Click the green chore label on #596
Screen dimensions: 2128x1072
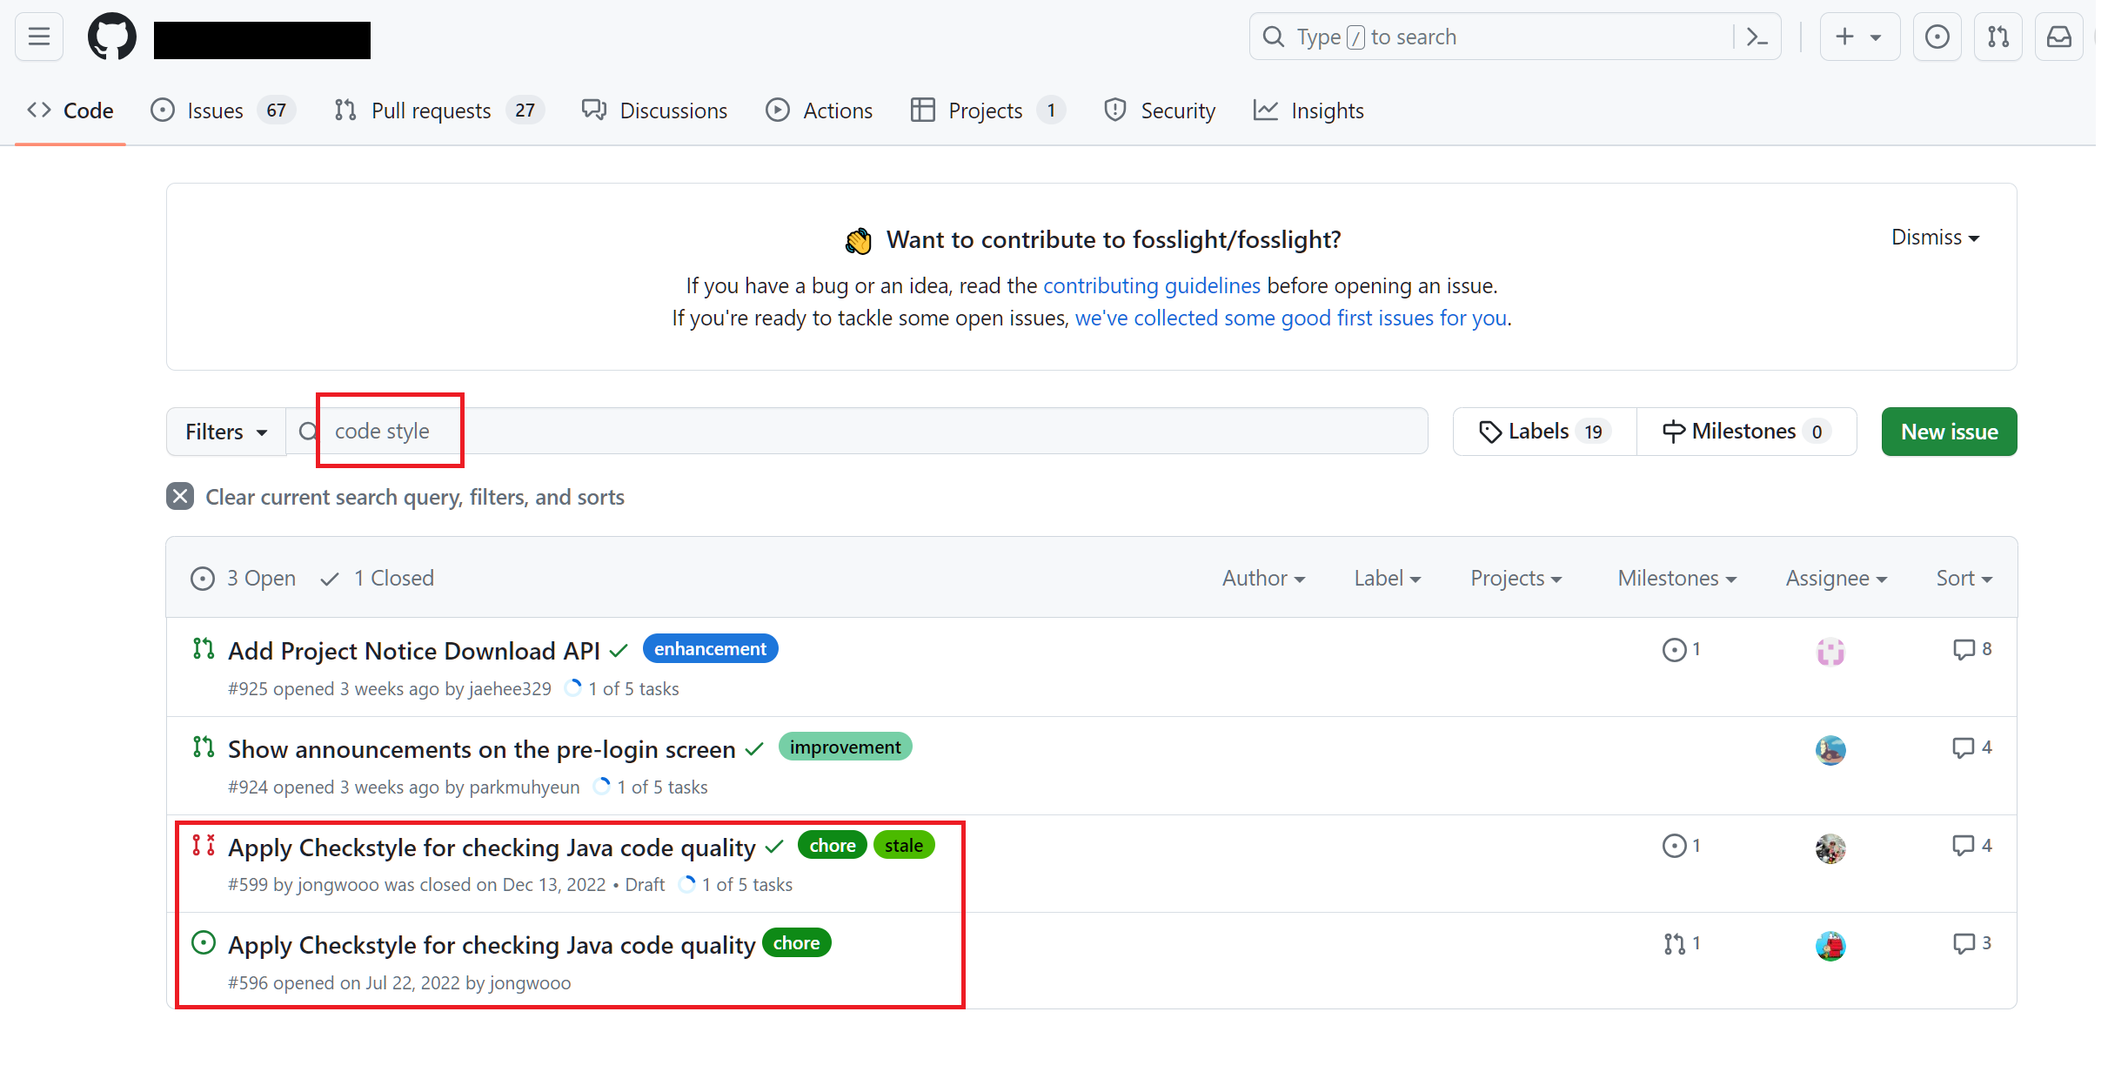pos(796,943)
